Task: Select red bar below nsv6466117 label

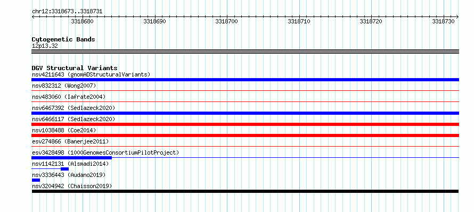Action: [x=245, y=124]
